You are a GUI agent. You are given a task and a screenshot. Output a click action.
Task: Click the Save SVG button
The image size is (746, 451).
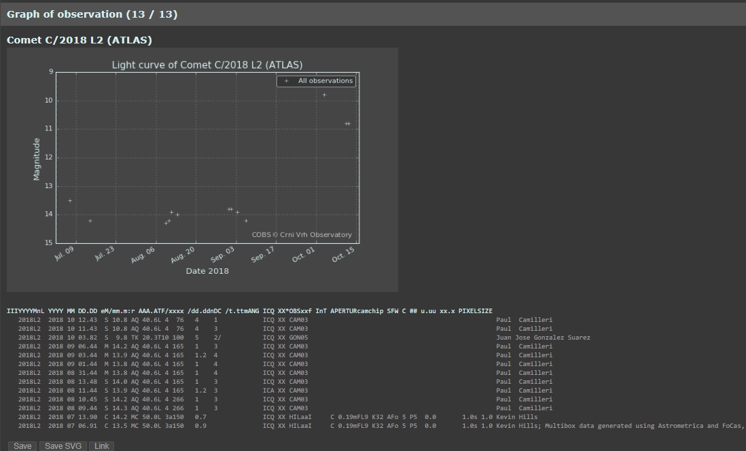[x=63, y=446]
